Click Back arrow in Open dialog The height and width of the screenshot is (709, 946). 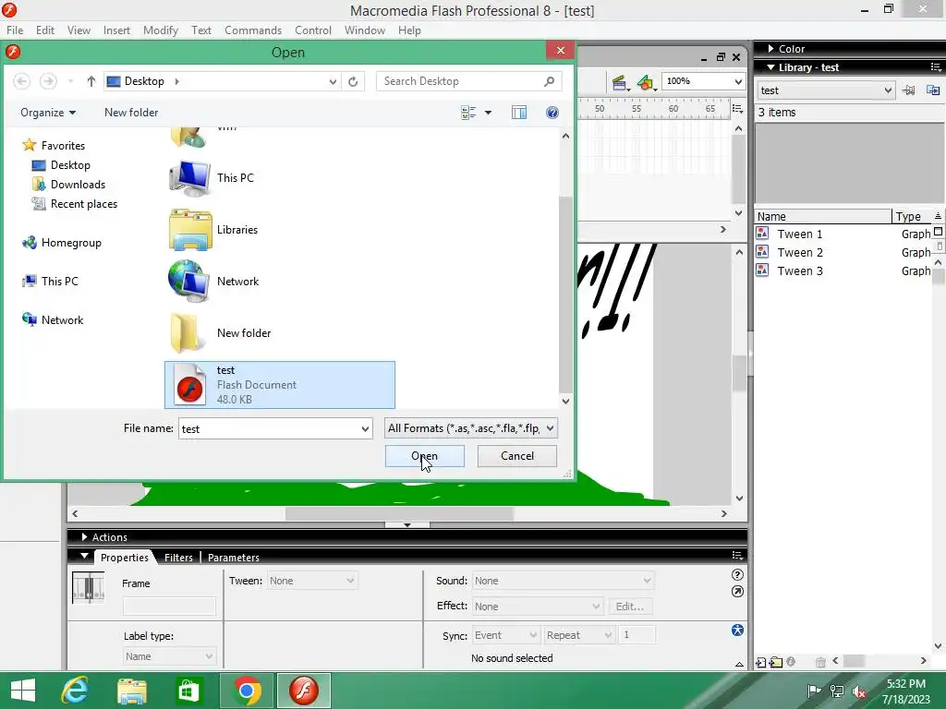pyautogui.click(x=22, y=81)
